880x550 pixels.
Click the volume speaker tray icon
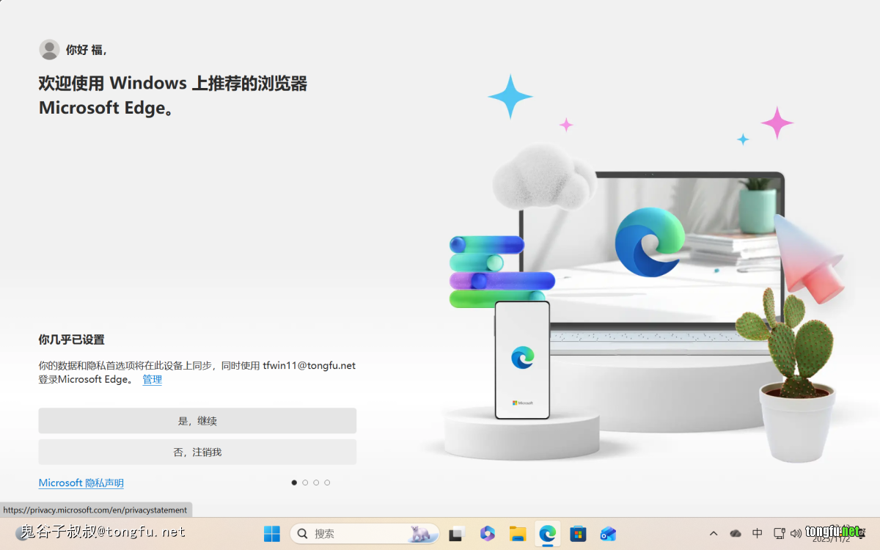click(796, 533)
